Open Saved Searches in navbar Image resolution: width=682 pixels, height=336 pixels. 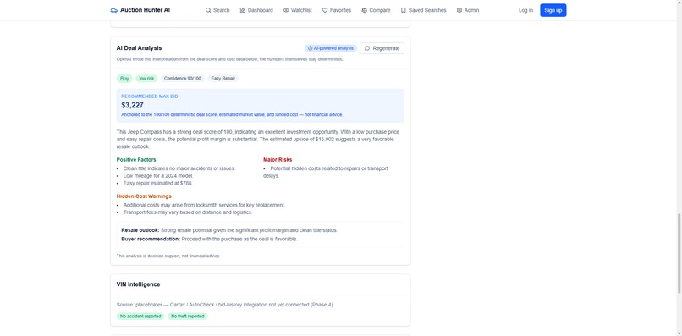point(424,10)
